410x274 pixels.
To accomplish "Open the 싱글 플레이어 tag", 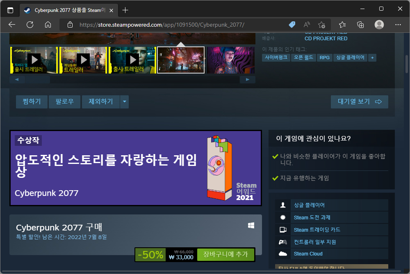I will [350, 58].
